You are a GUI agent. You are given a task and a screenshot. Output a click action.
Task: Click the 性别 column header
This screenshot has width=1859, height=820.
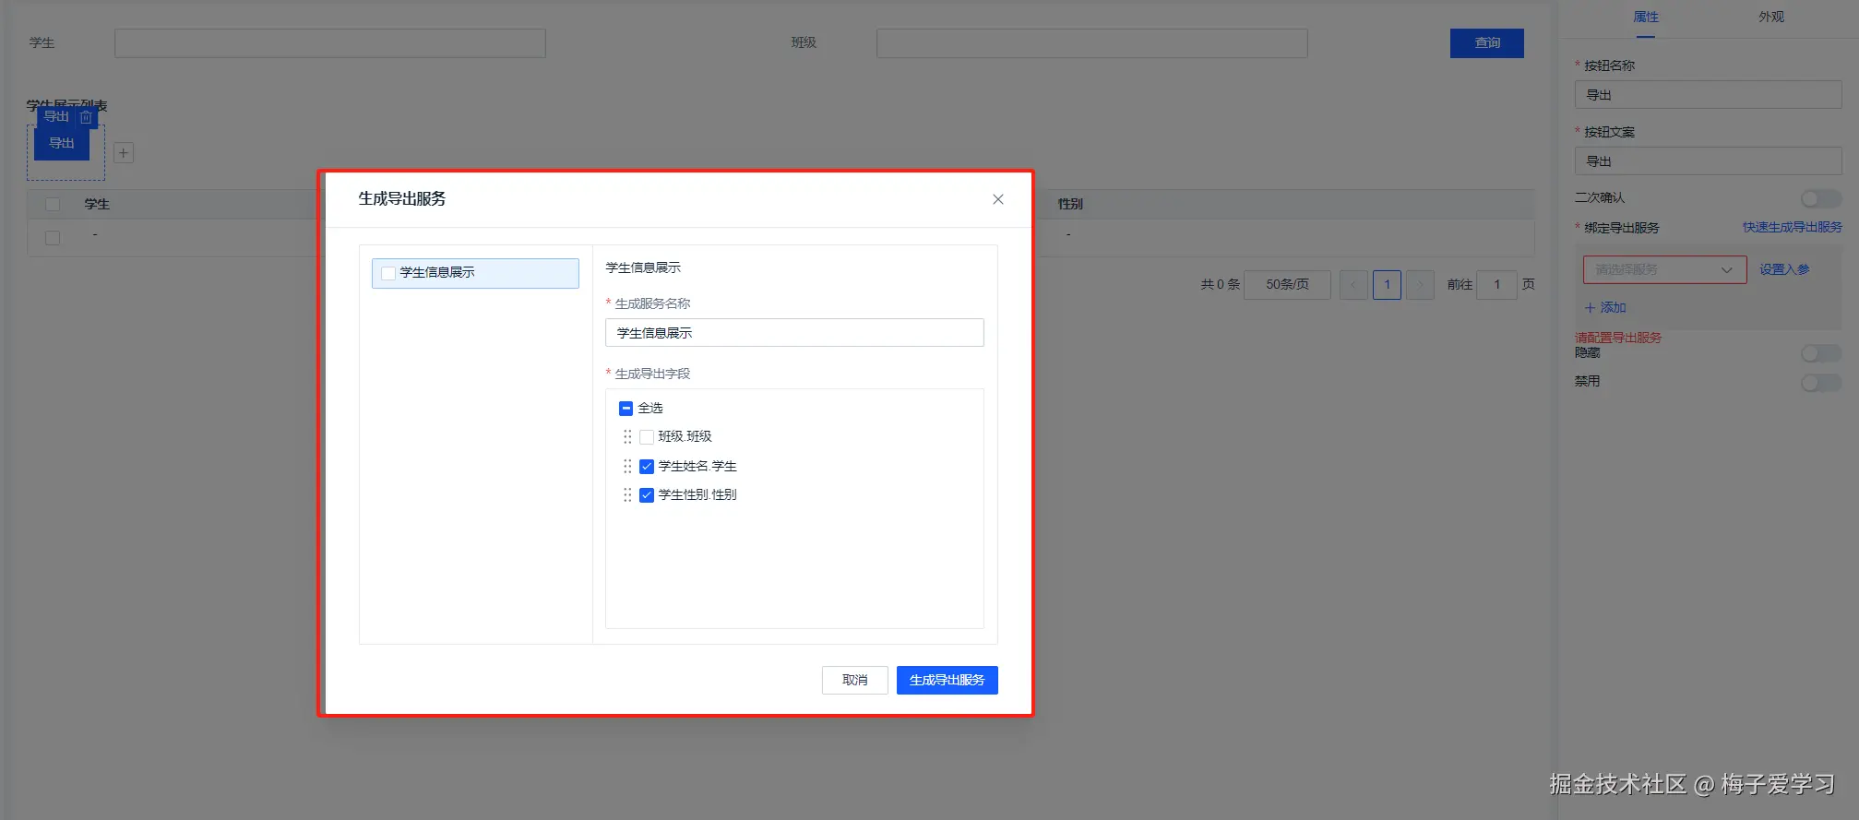click(1070, 204)
